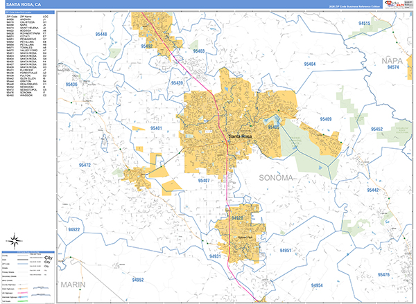This screenshot has height=304, width=416.
Task: Click the 95405 ZIP label on the map
Action: coord(274,127)
